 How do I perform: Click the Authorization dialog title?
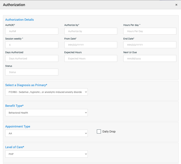(14, 5)
